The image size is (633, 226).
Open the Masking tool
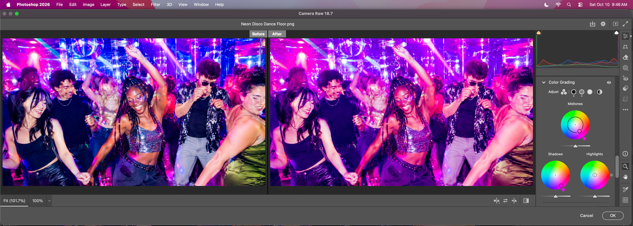click(625, 68)
